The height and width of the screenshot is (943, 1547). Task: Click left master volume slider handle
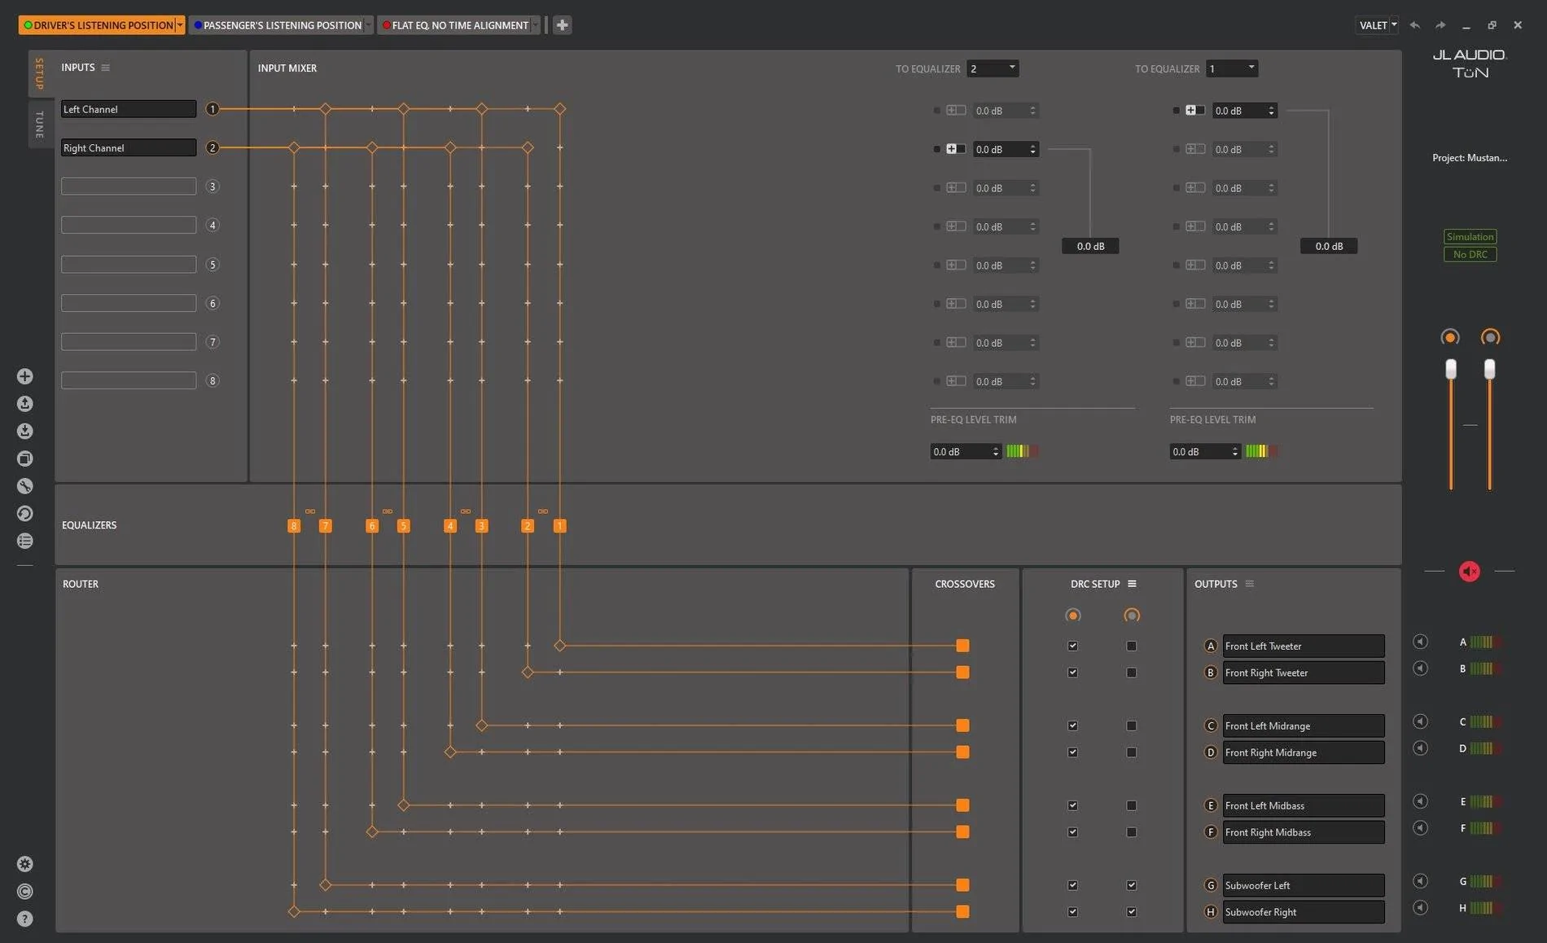(1451, 369)
